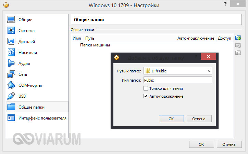Image resolution: width=248 pixels, height=154 pixels.
Task: Close the add shared folder dialog
Action: pyautogui.click(x=208, y=56)
